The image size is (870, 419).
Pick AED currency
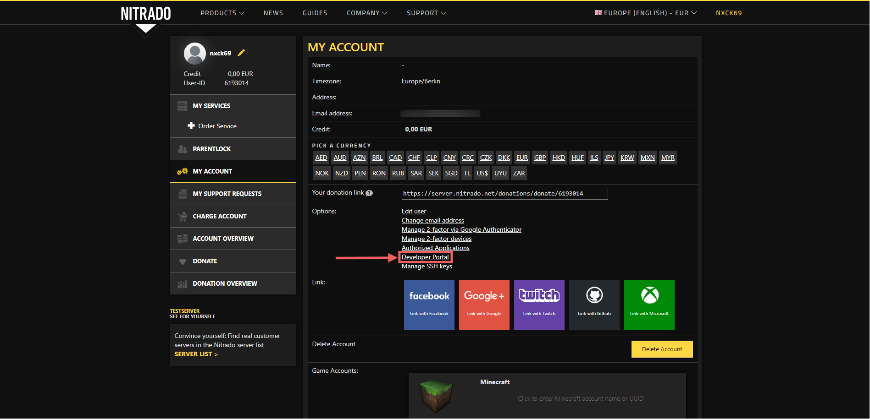pos(321,158)
